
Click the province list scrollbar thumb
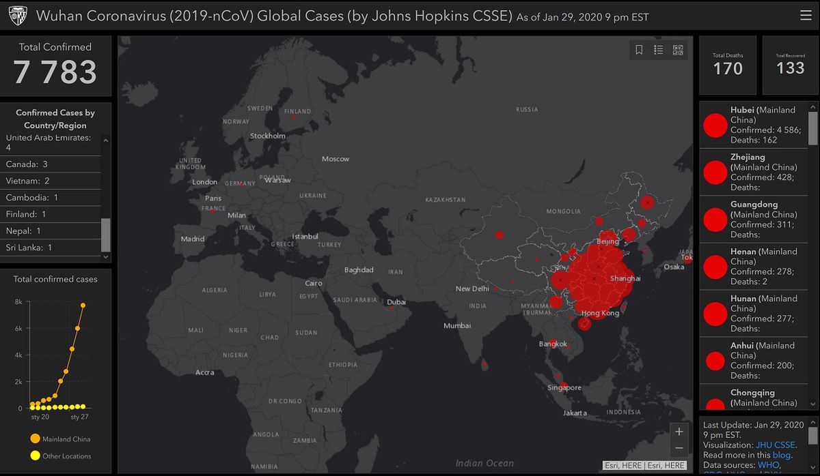812,128
